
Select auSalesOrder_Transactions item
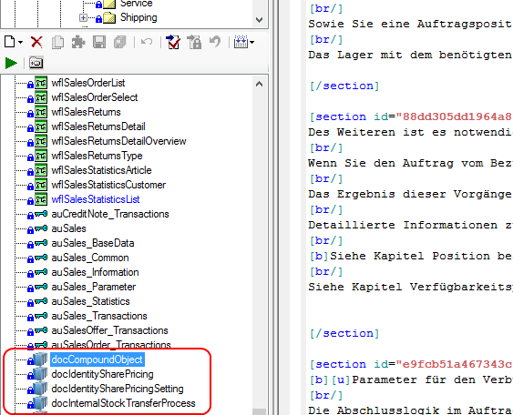111,345
